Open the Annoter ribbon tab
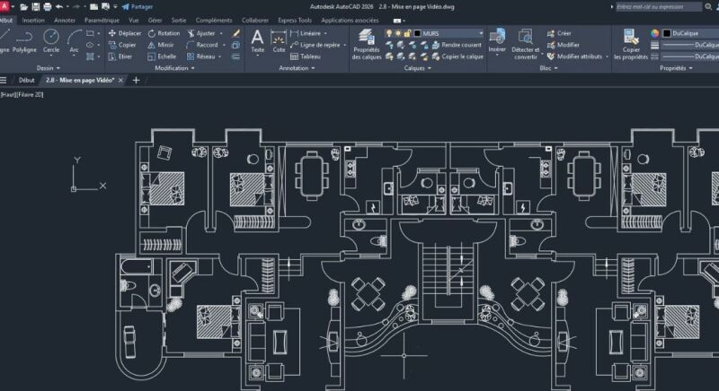The width and height of the screenshot is (719, 391). coord(65,20)
